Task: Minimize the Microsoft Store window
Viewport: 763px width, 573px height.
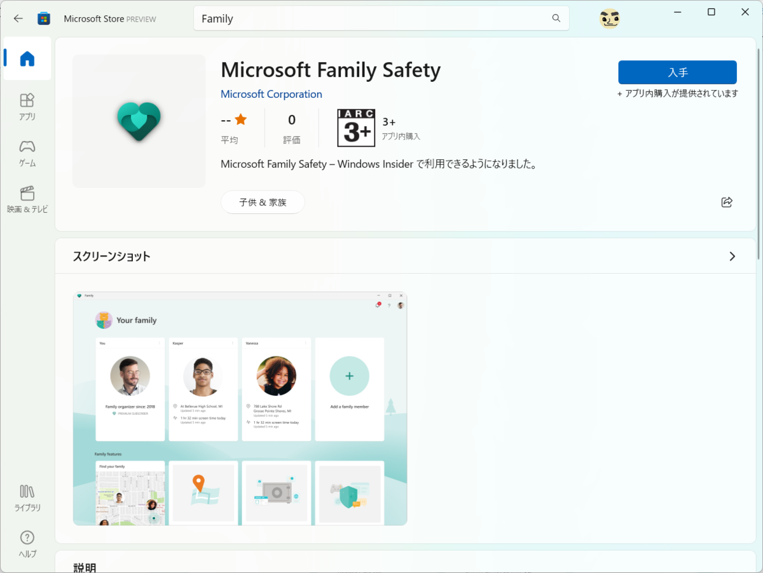Action: [x=678, y=12]
